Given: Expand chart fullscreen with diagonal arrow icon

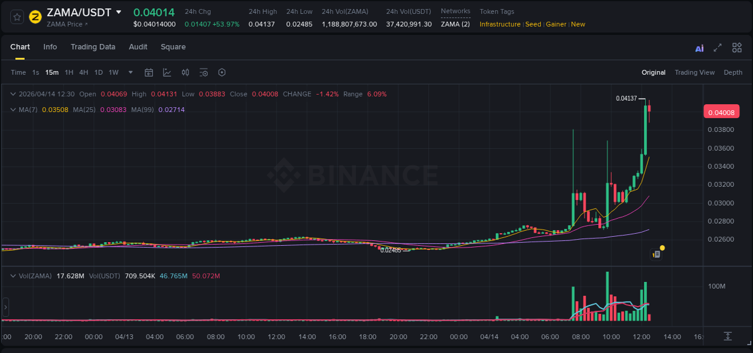Looking at the screenshot, I should 717,47.
